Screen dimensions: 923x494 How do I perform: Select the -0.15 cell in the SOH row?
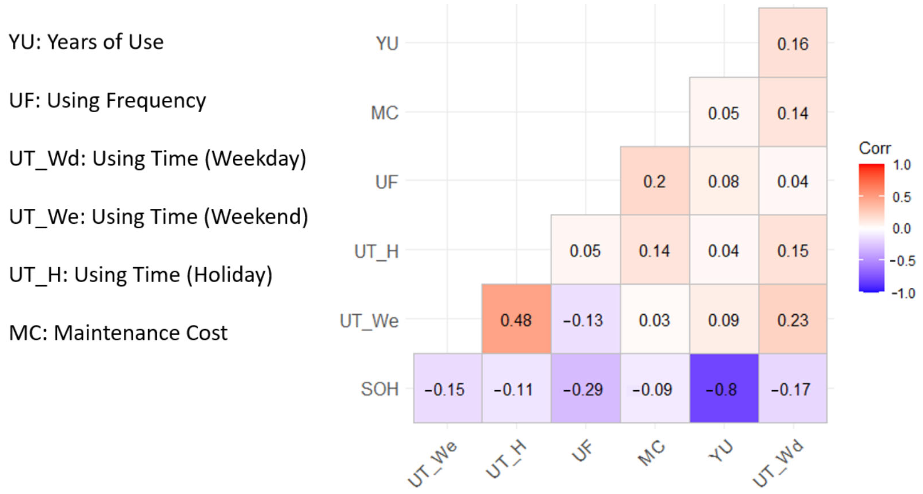pos(447,388)
